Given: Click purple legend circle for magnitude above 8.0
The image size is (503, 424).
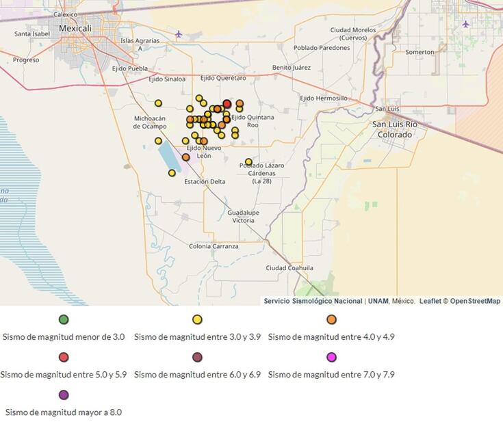Looking at the screenshot, I should [64, 395].
